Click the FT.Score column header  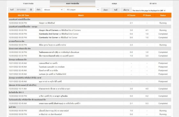pos(147,15)
